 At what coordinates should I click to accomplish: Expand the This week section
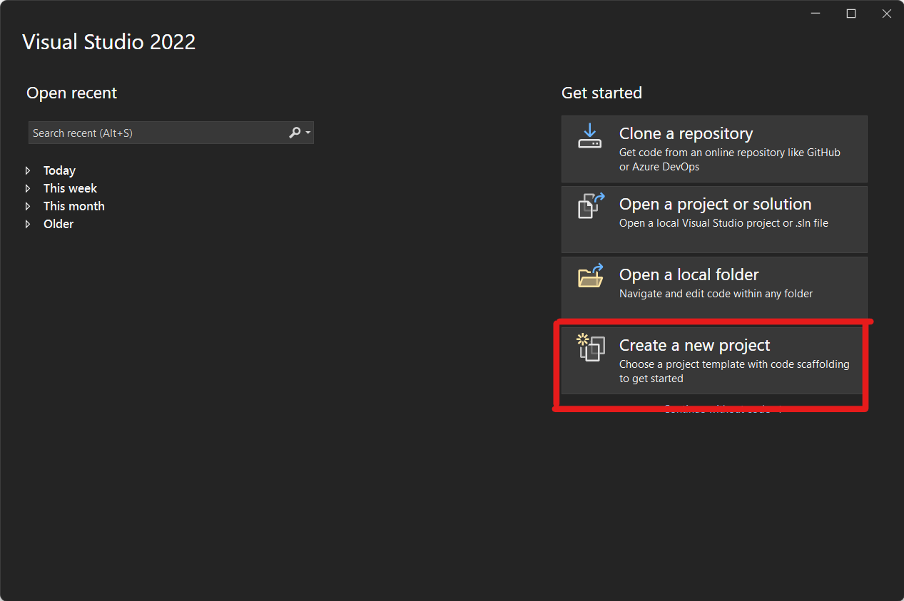pyautogui.click(x=29, y=188)
